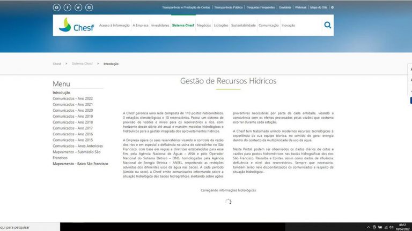The width and height of the screenshot is (412, 231).
Task: Click Gestão de Recursos Hídricos heading
Action: pyautogui.click(x=228, y=81)
